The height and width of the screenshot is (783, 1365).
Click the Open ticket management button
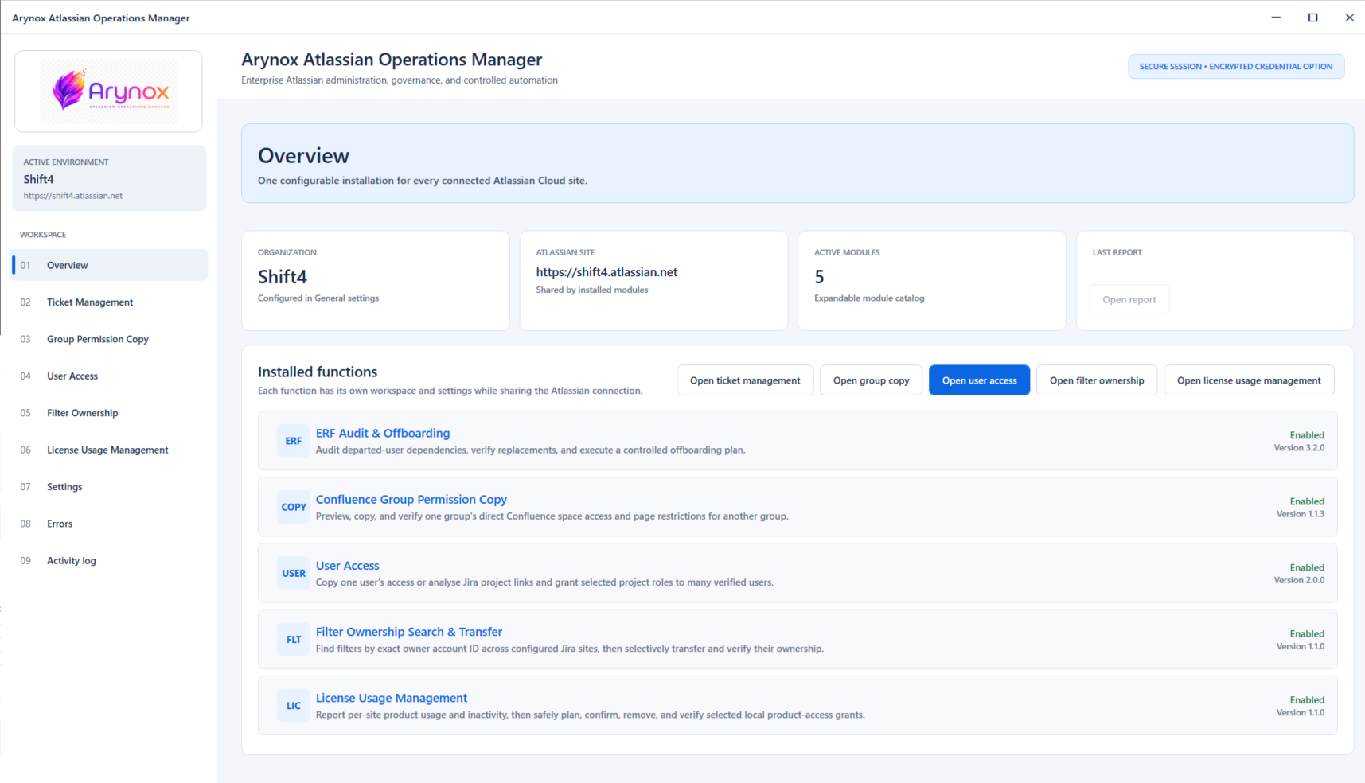[745, 380]
